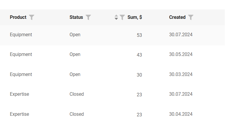Screen dimensions: 225x124
Task: Click the Product column header
Action: tap(18, 17)
